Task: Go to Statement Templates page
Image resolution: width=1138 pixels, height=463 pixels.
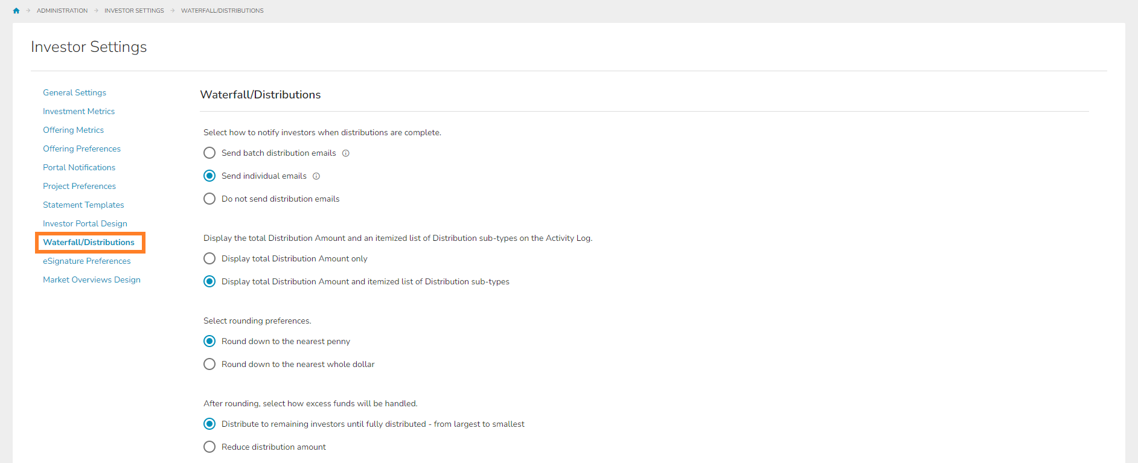Action: click(x=83, y=205)
